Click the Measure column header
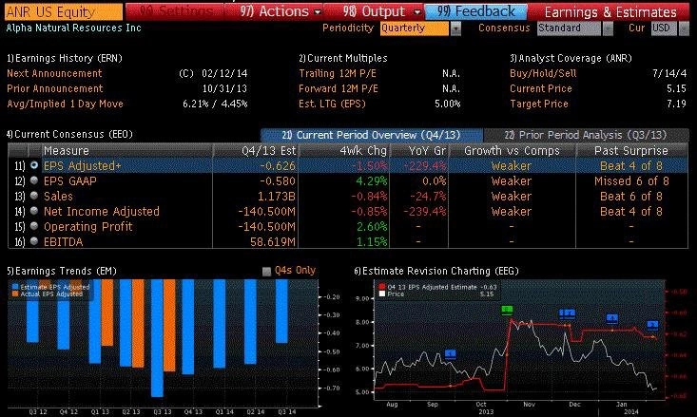 click(x=126, y=150)
